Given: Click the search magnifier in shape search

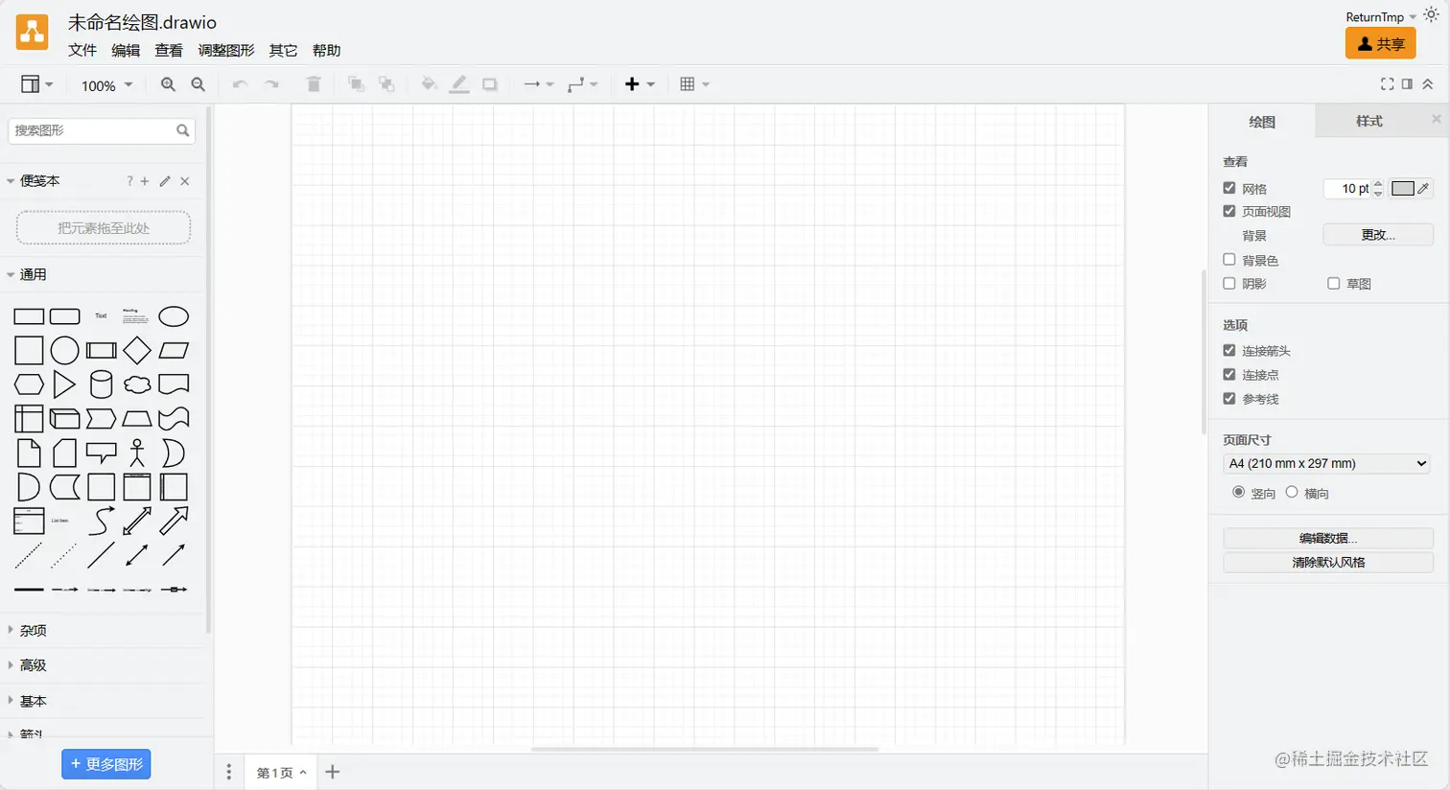Looking at the screenshot, I should pyautogui.click(x=183, y=130).
